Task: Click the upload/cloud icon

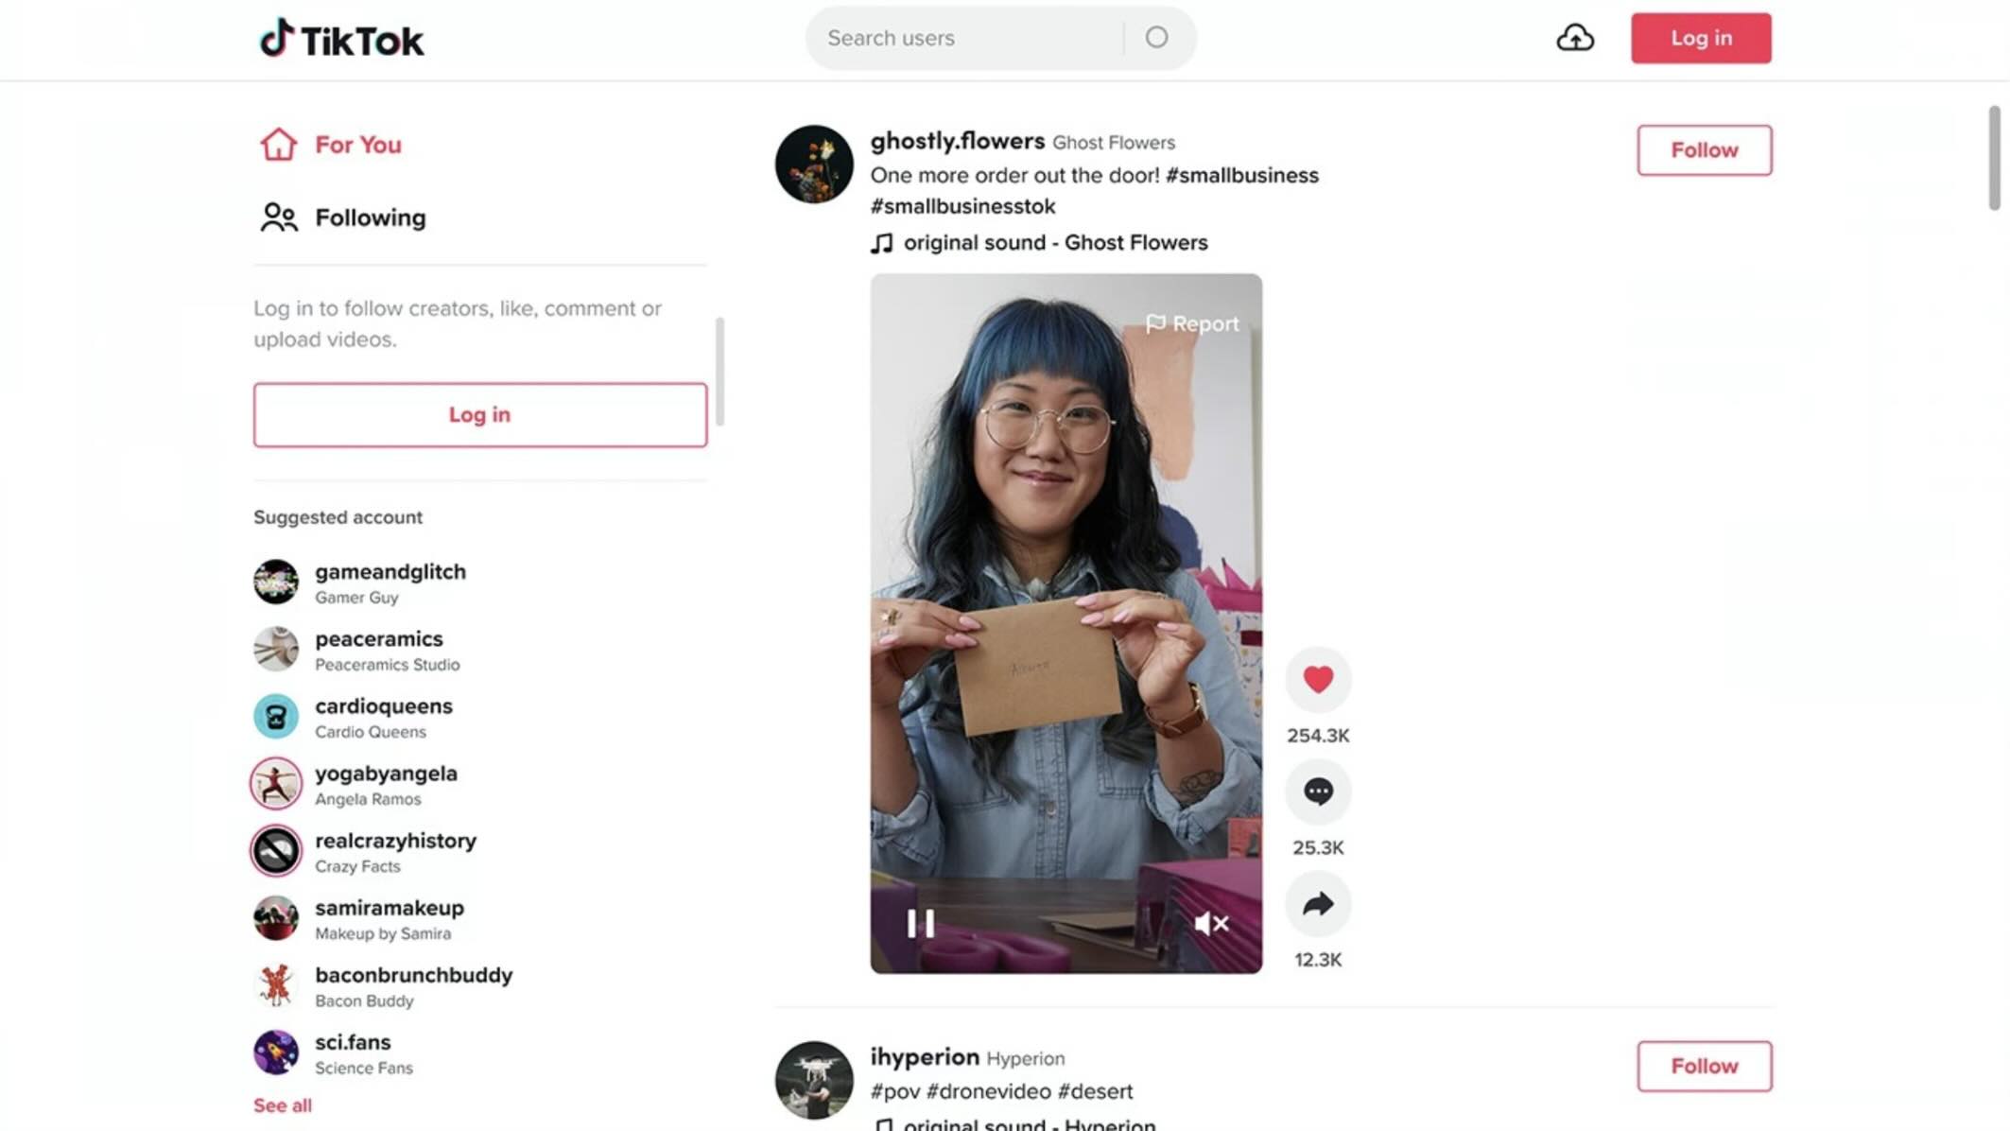Action: (x=1574, y=37)
